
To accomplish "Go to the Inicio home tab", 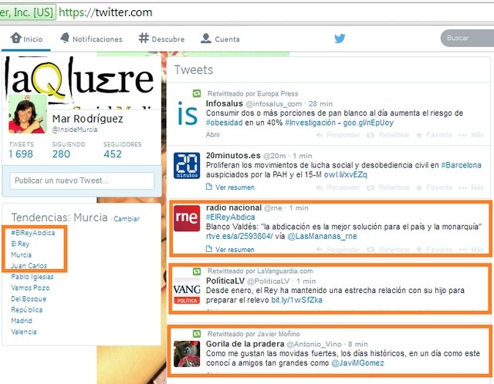I will tap(26, 39).
